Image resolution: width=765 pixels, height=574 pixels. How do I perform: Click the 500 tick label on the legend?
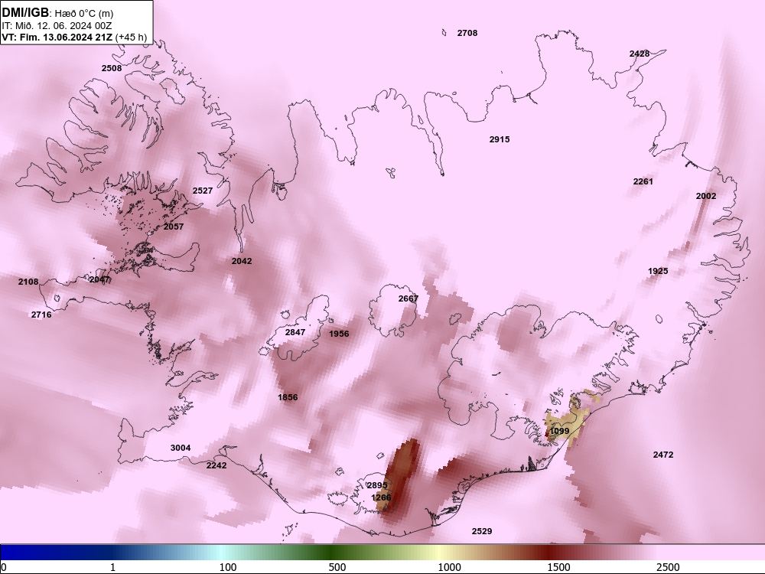337,567
